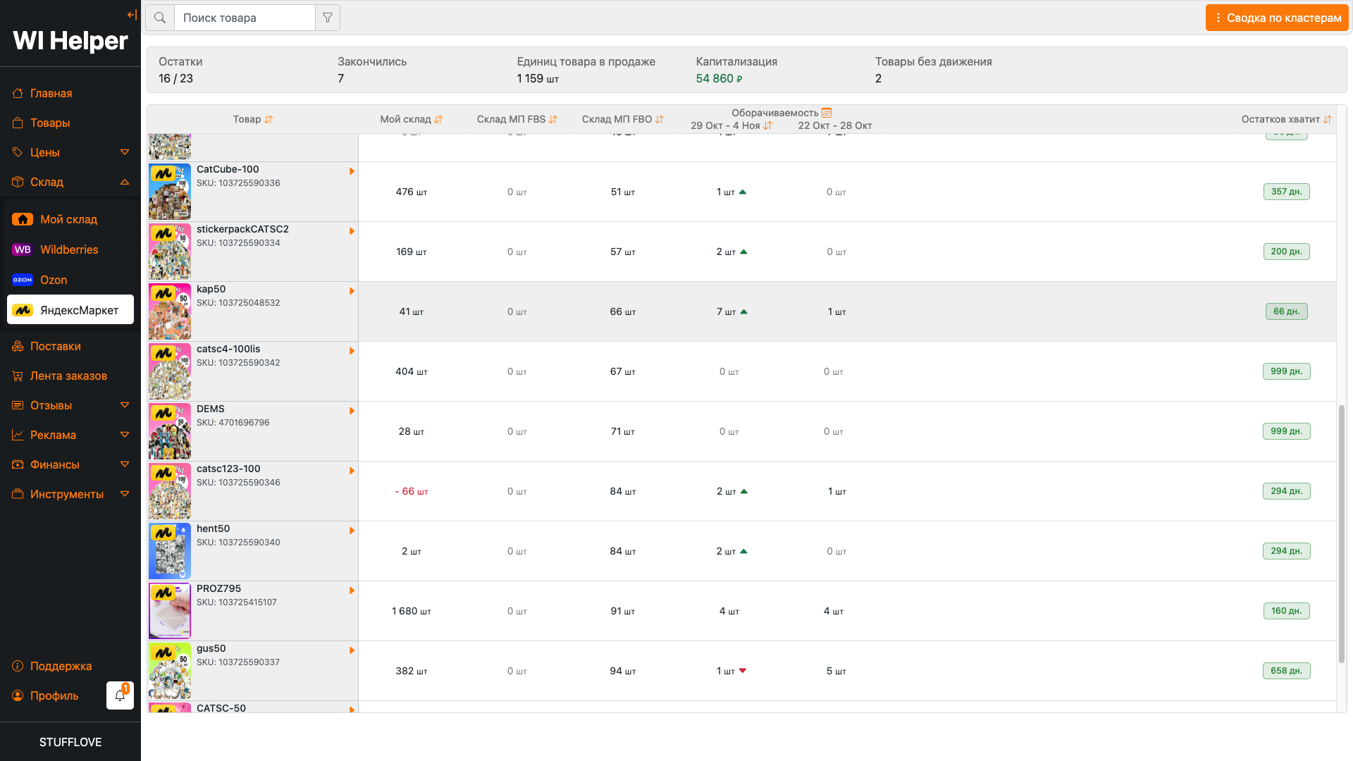
Task: Sort Товар column with arrows icon
Action: (x=268, y=120)
